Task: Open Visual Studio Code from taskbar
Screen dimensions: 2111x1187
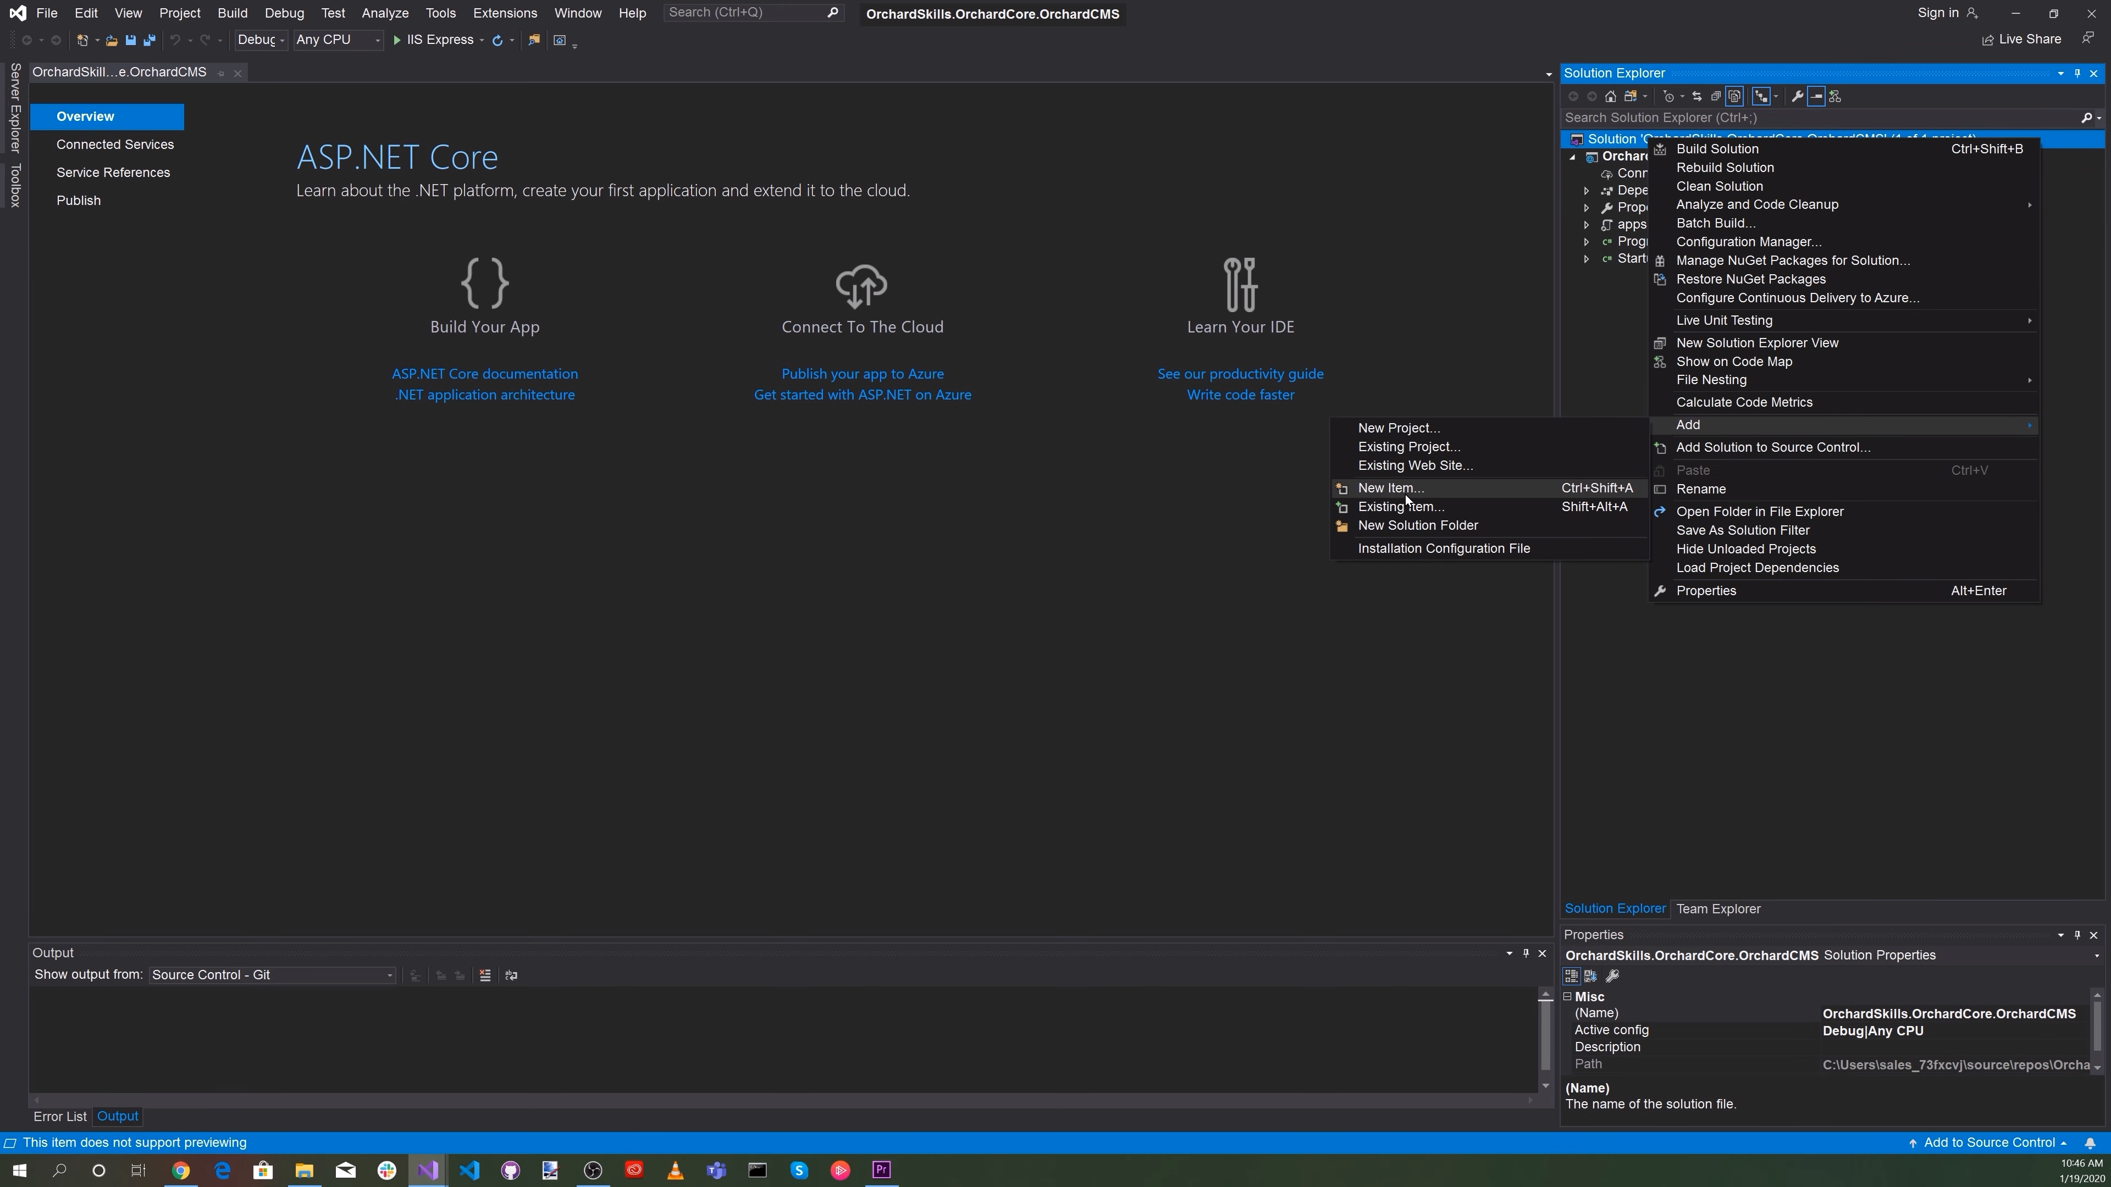Action: [469, 1170]
